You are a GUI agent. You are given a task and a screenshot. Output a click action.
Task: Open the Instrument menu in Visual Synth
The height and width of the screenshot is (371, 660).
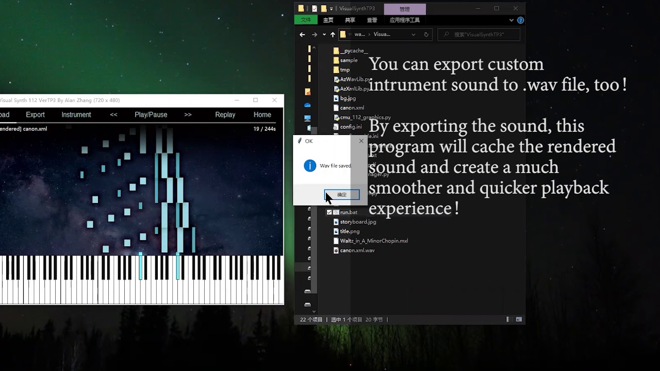(x=76, y=115)
